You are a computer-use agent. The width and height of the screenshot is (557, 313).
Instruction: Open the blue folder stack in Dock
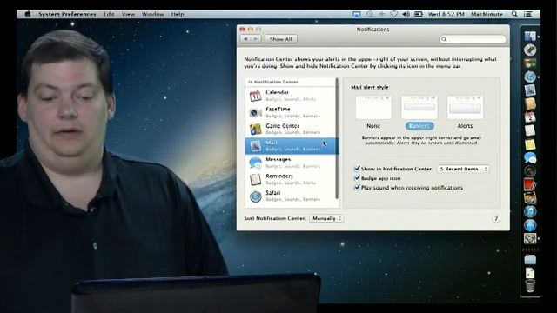(x=530, y=260)
